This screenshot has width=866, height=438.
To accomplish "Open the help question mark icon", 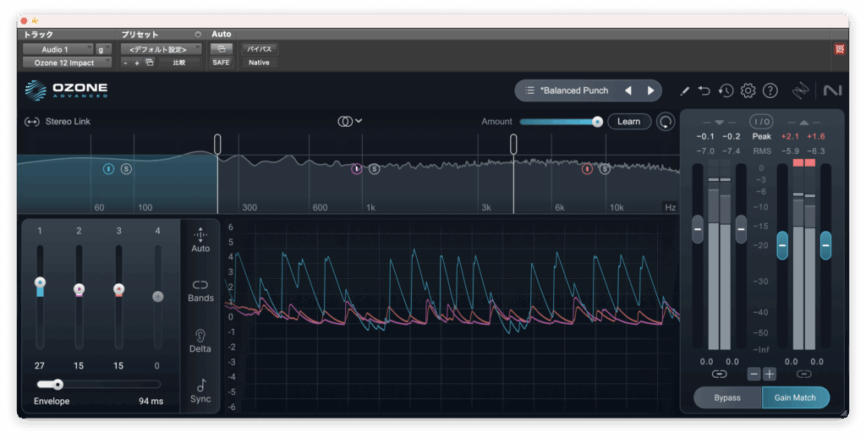I will point(770,90).
